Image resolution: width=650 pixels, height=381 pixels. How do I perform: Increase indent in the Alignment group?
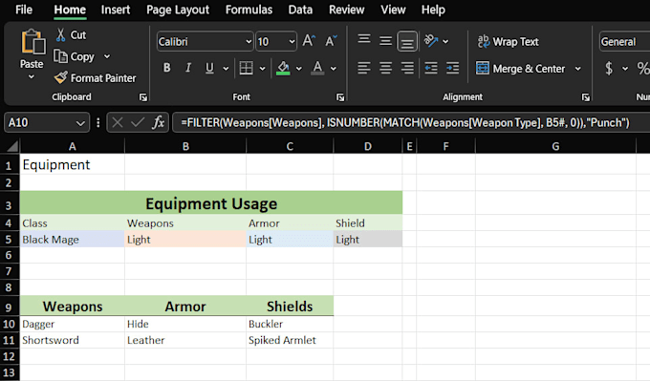pos(452,68)
